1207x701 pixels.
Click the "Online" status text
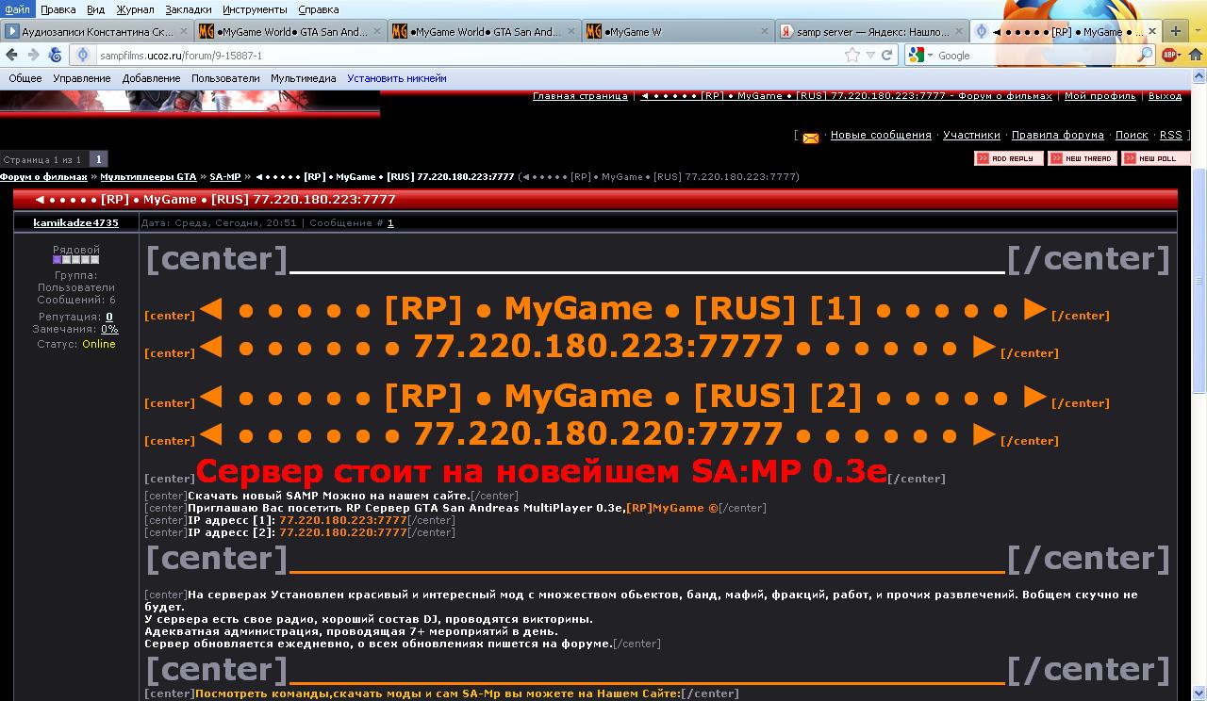click(99, 344)
